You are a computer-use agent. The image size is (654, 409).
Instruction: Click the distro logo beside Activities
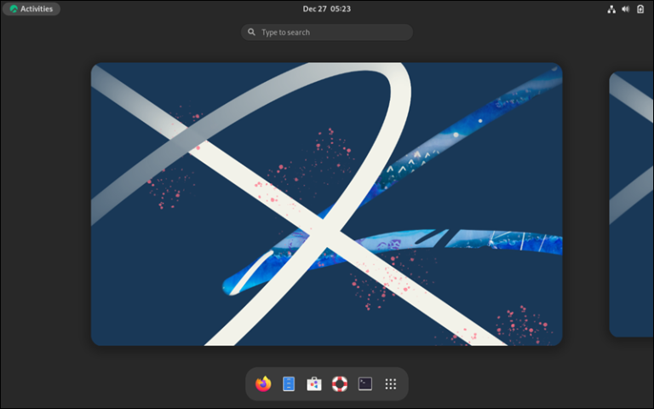click(x=14, y=9)
